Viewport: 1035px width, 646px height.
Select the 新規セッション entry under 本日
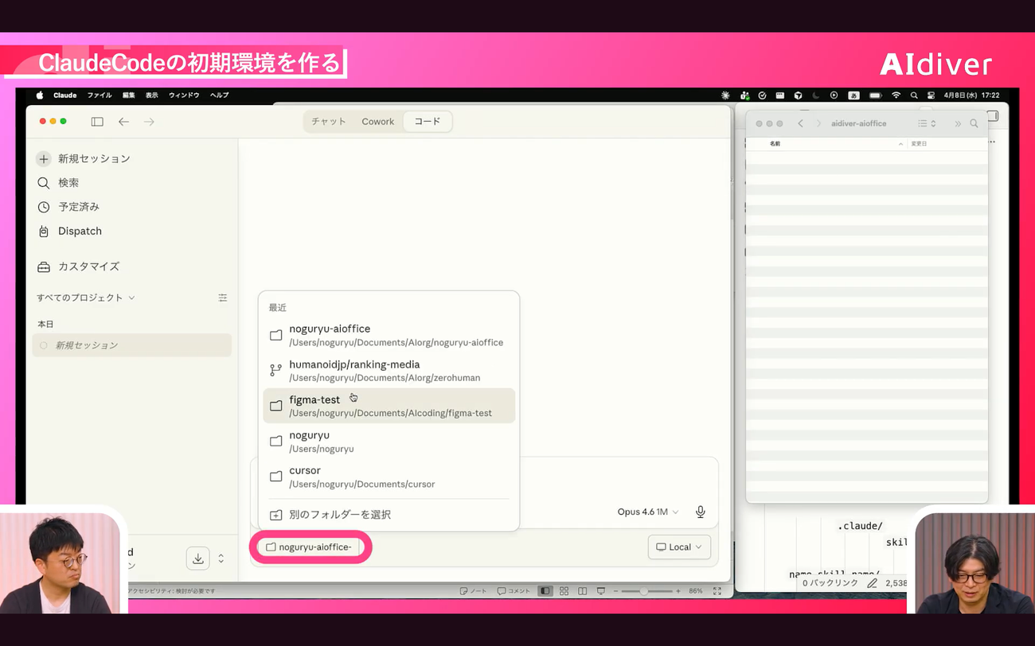coord(86,345)
